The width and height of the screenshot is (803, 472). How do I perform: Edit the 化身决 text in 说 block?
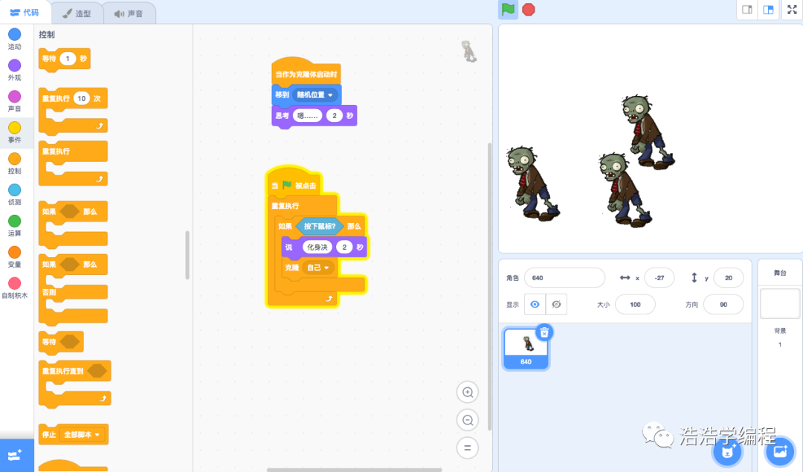click(x=317, y=248)
